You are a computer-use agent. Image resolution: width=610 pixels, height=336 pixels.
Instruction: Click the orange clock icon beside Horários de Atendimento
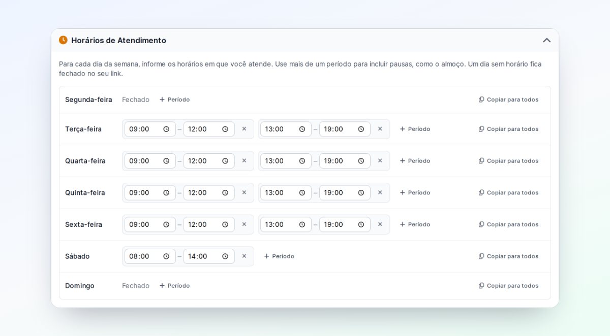63,40
